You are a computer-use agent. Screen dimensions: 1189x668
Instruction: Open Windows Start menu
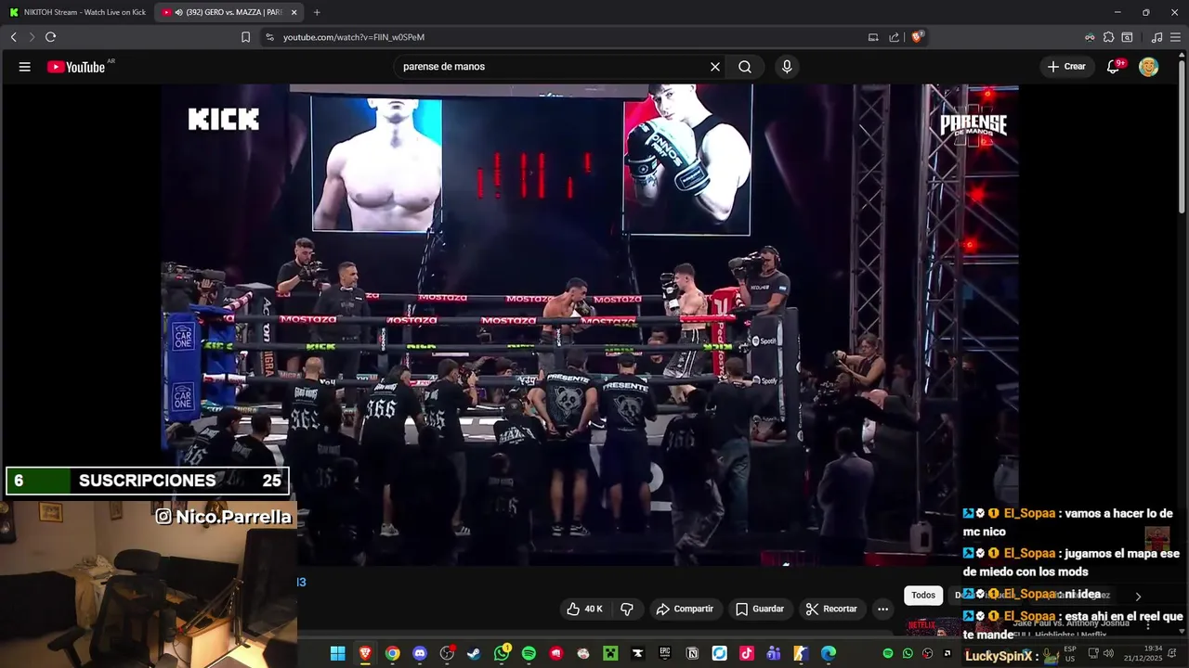pos(338,653)
